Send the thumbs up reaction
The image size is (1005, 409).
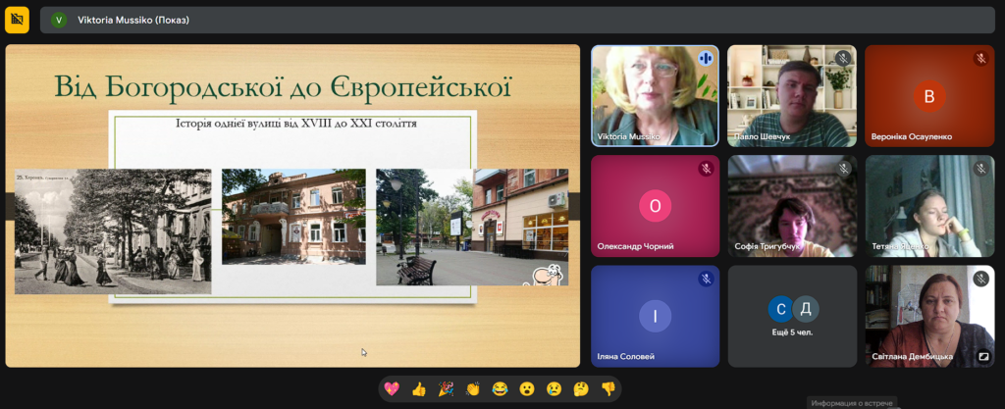click(x=419, y=389)
